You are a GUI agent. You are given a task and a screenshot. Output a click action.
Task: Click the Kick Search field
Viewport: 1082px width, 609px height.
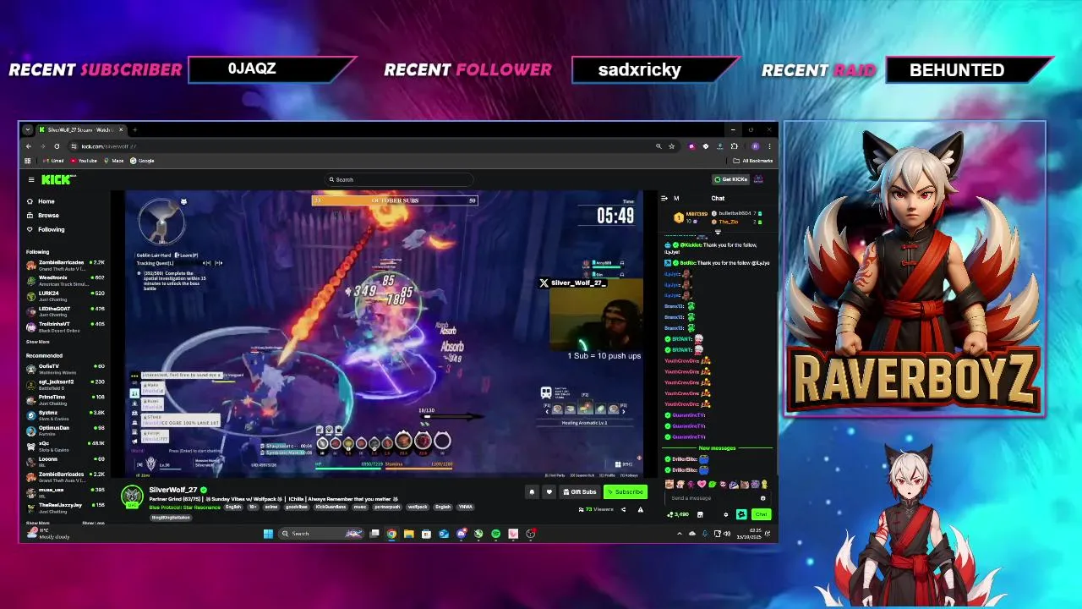(x=397, y=179)
